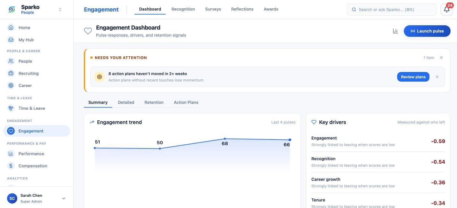The height and width of the screenshot is (208, 457).
Task: Open the Reflections tab
Action: pyautogui.click(x=242, y=9)
